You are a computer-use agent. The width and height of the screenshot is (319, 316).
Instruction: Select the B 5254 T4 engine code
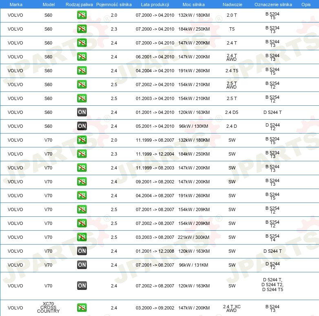click(x=272, y=238)
